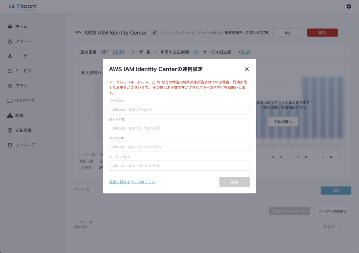The width and height of the screenshot is (359, 253).
Task: Go to next page of user list
Action: 347,227
